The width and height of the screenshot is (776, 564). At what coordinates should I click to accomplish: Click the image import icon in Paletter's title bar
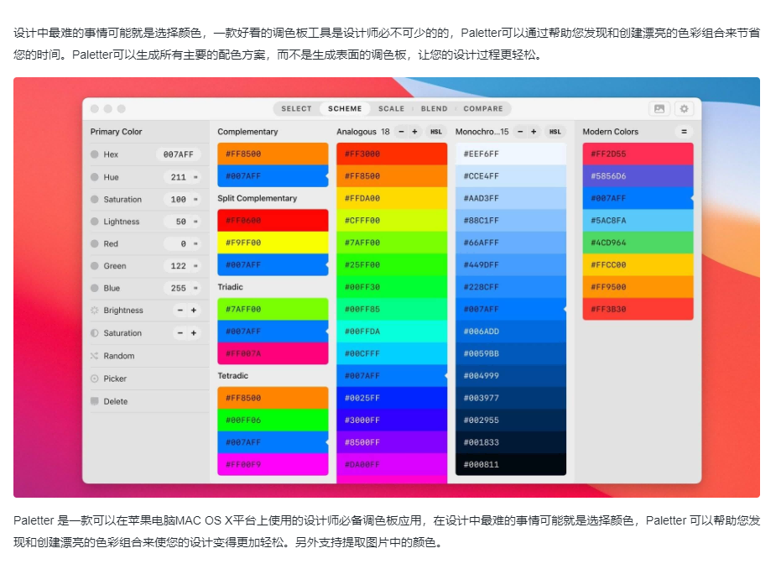659,108
